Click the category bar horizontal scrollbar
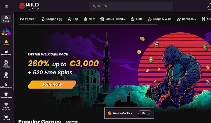Image resolution: width=211 pixels, height=123 pixels. tap(88, 25)
